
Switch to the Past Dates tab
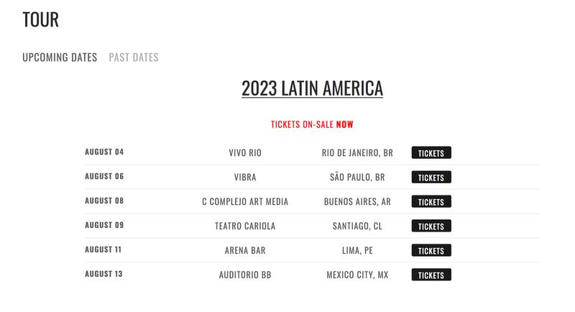pyautogui.click(x=134, y=58)
